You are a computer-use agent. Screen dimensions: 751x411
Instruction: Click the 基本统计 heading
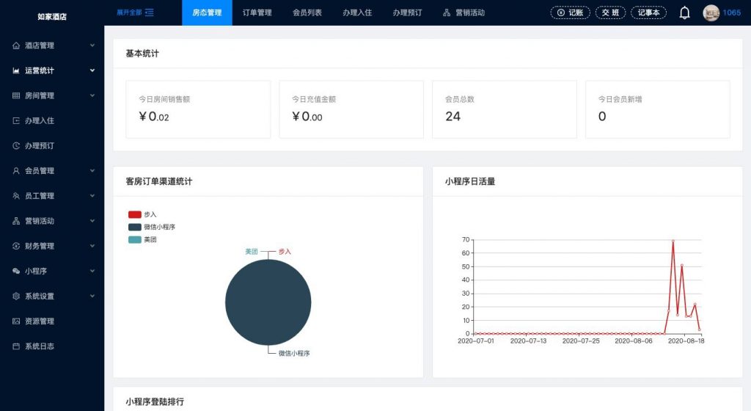point(142,54)
